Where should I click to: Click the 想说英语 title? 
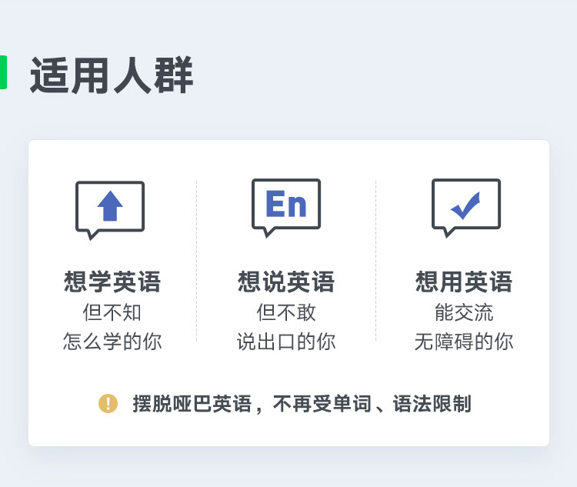pyautogui.click(x=286, y=282)
